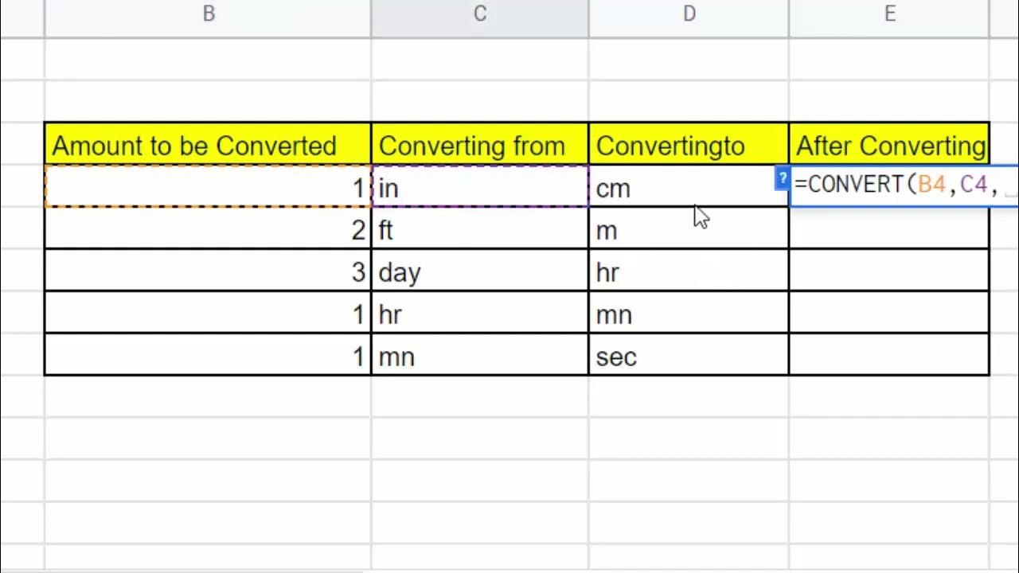Image resolution: width=1019 pixels, height=573 pixels.
Task: Select column C header
Action: (480, 14)
